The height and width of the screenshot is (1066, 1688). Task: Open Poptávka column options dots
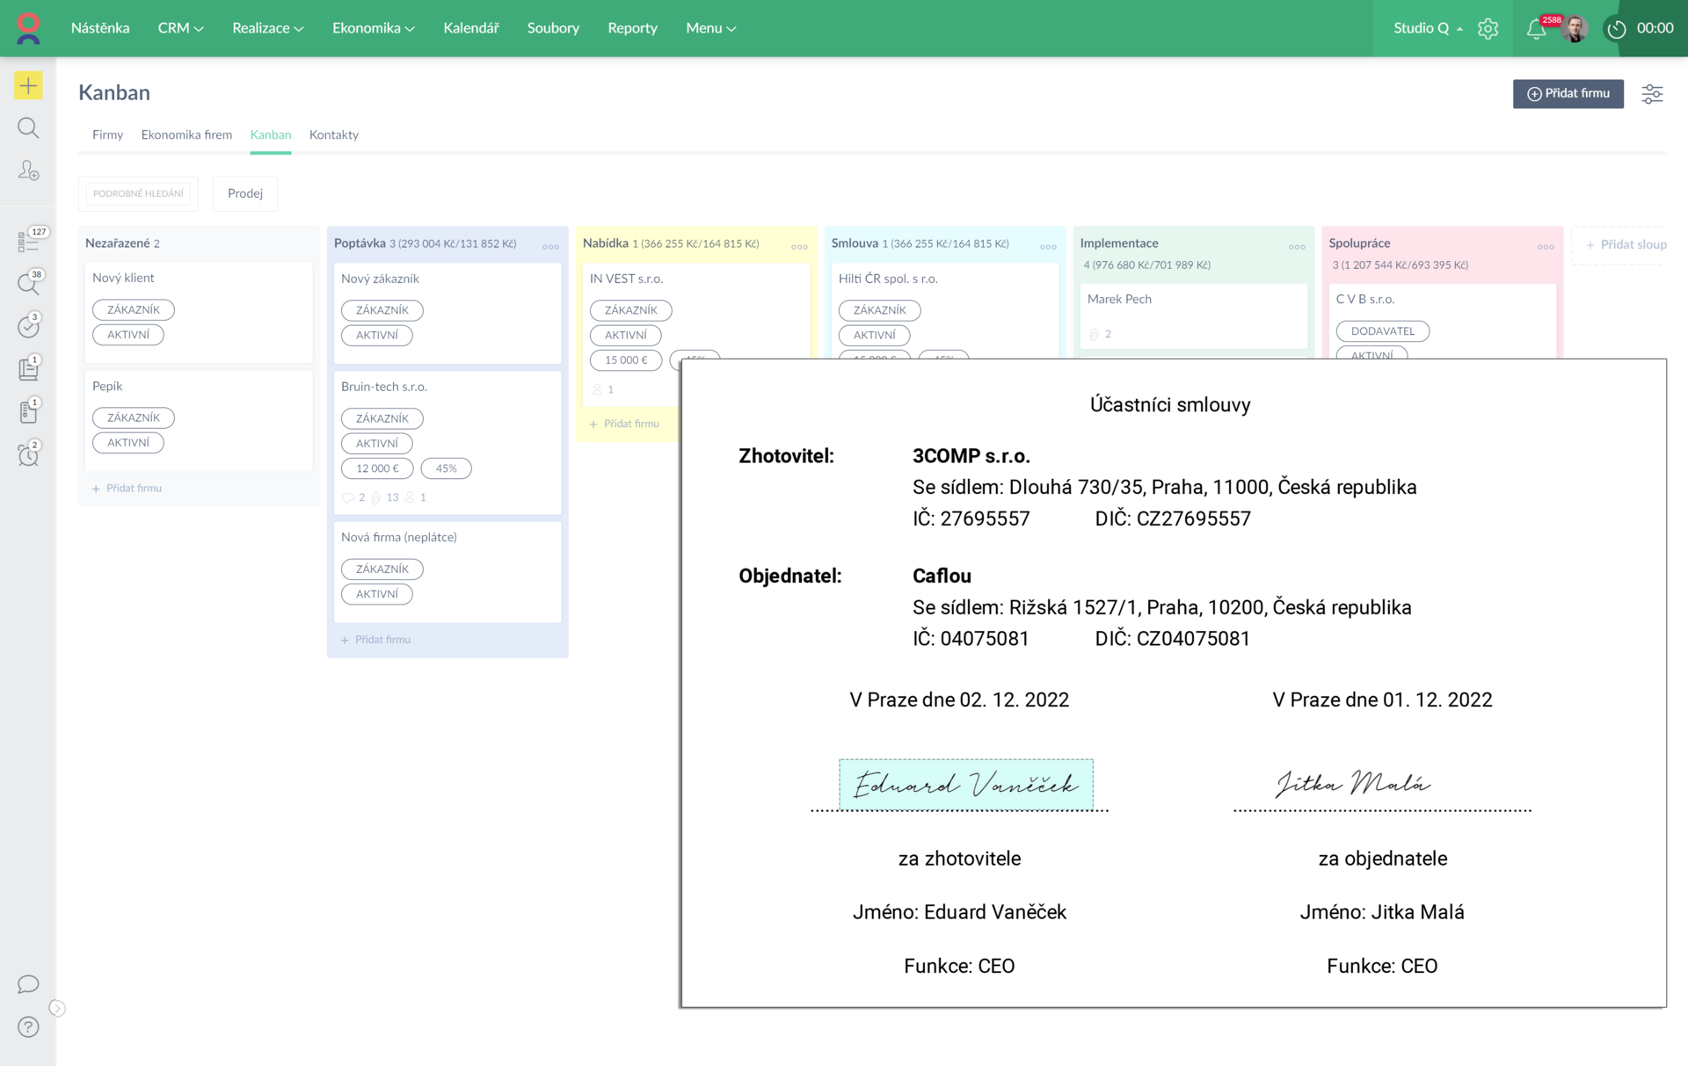550,247
